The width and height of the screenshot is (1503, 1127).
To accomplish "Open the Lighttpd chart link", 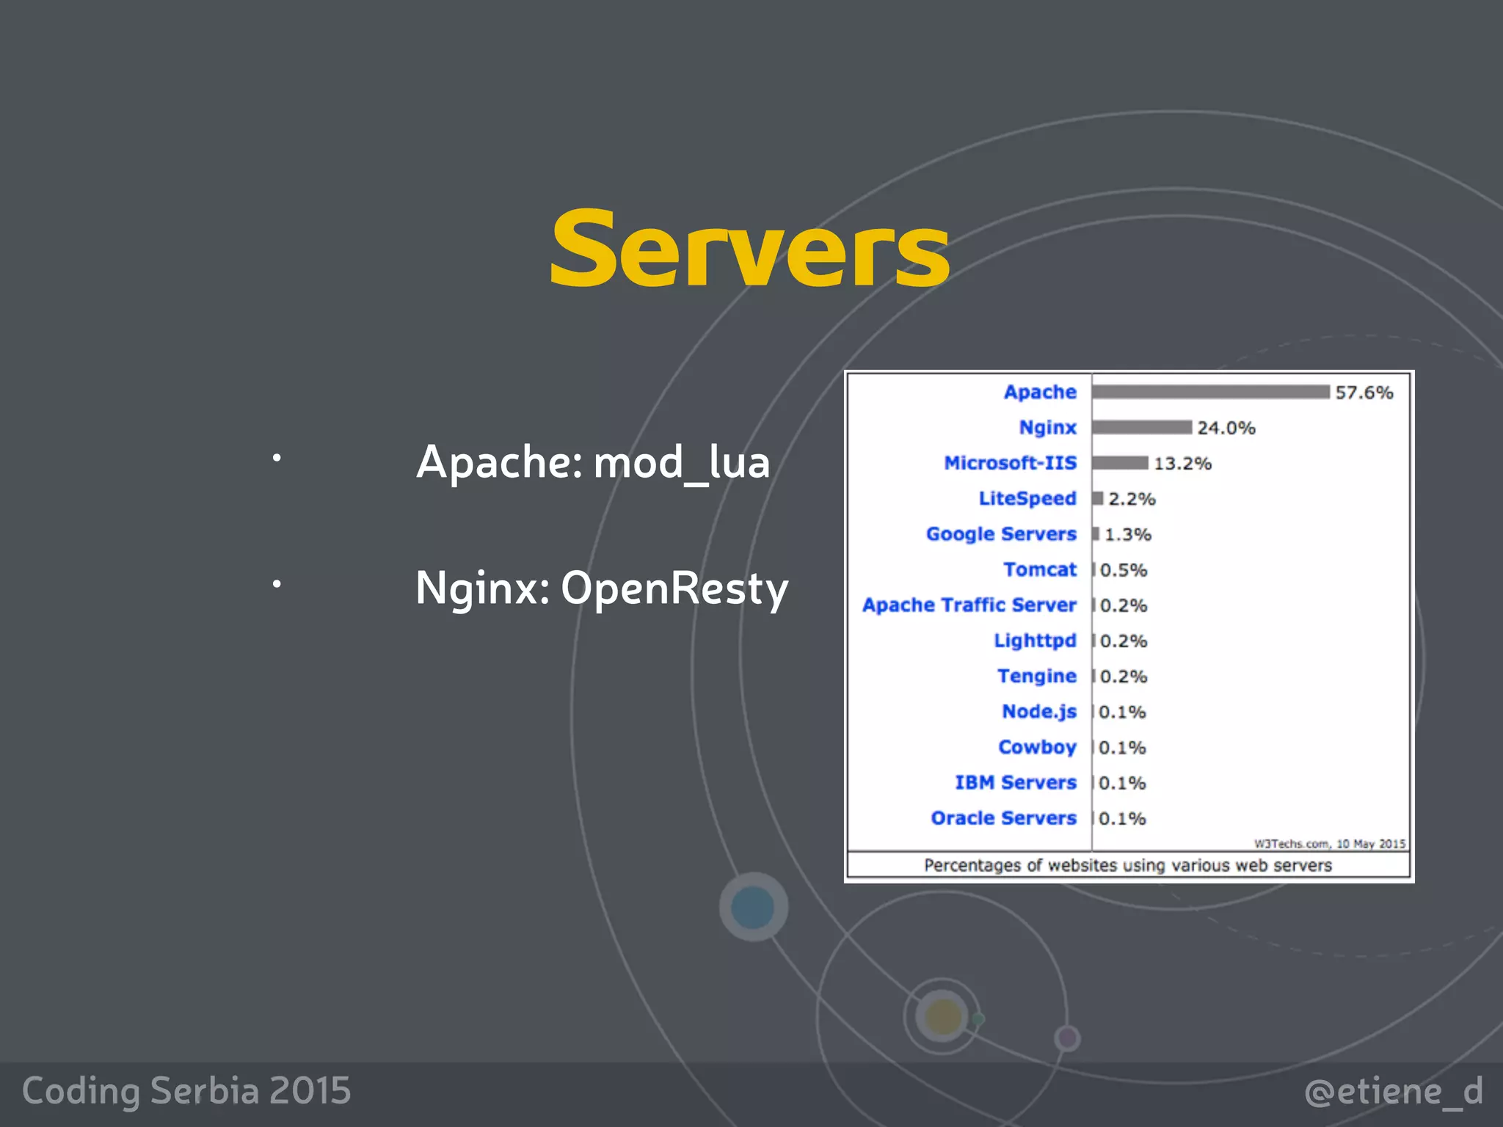I will click(1035, 641).
